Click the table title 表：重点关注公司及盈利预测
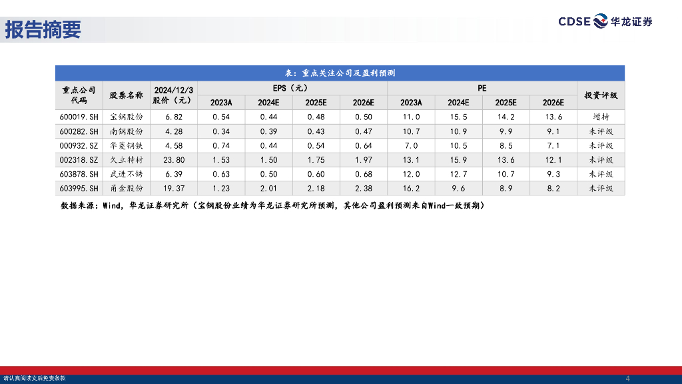The height and width of the screenshot is (384, 682). pos(340,73)
